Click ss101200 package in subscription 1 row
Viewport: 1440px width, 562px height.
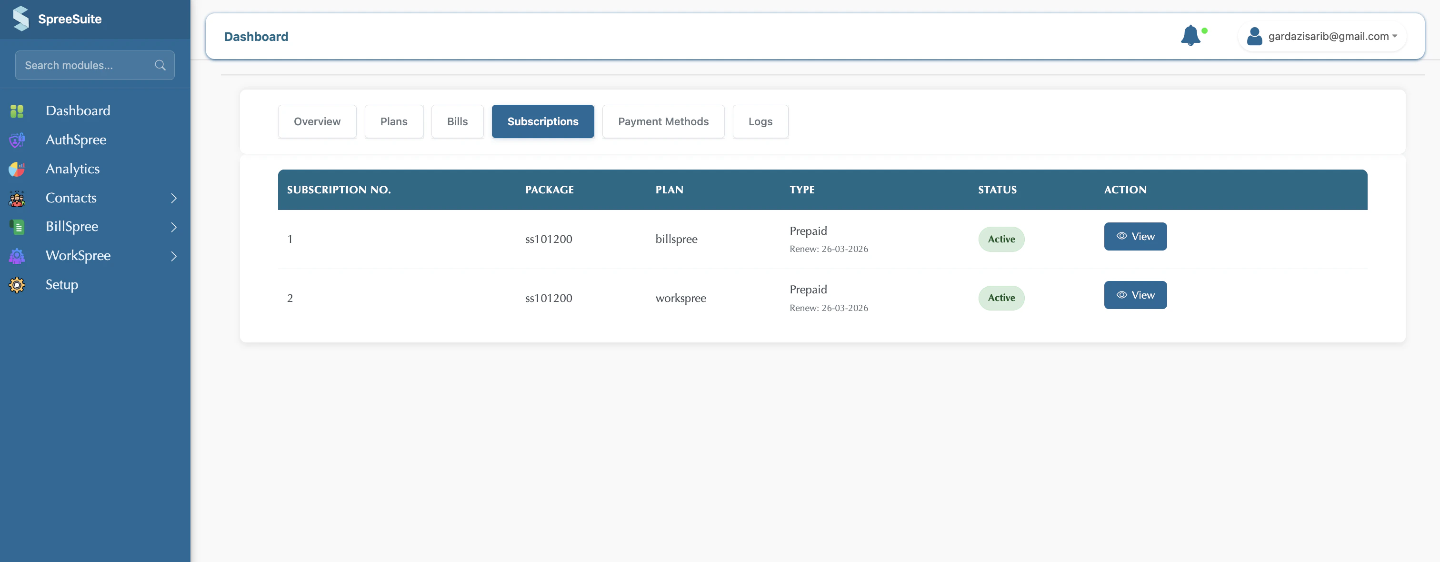coord(549,240)
